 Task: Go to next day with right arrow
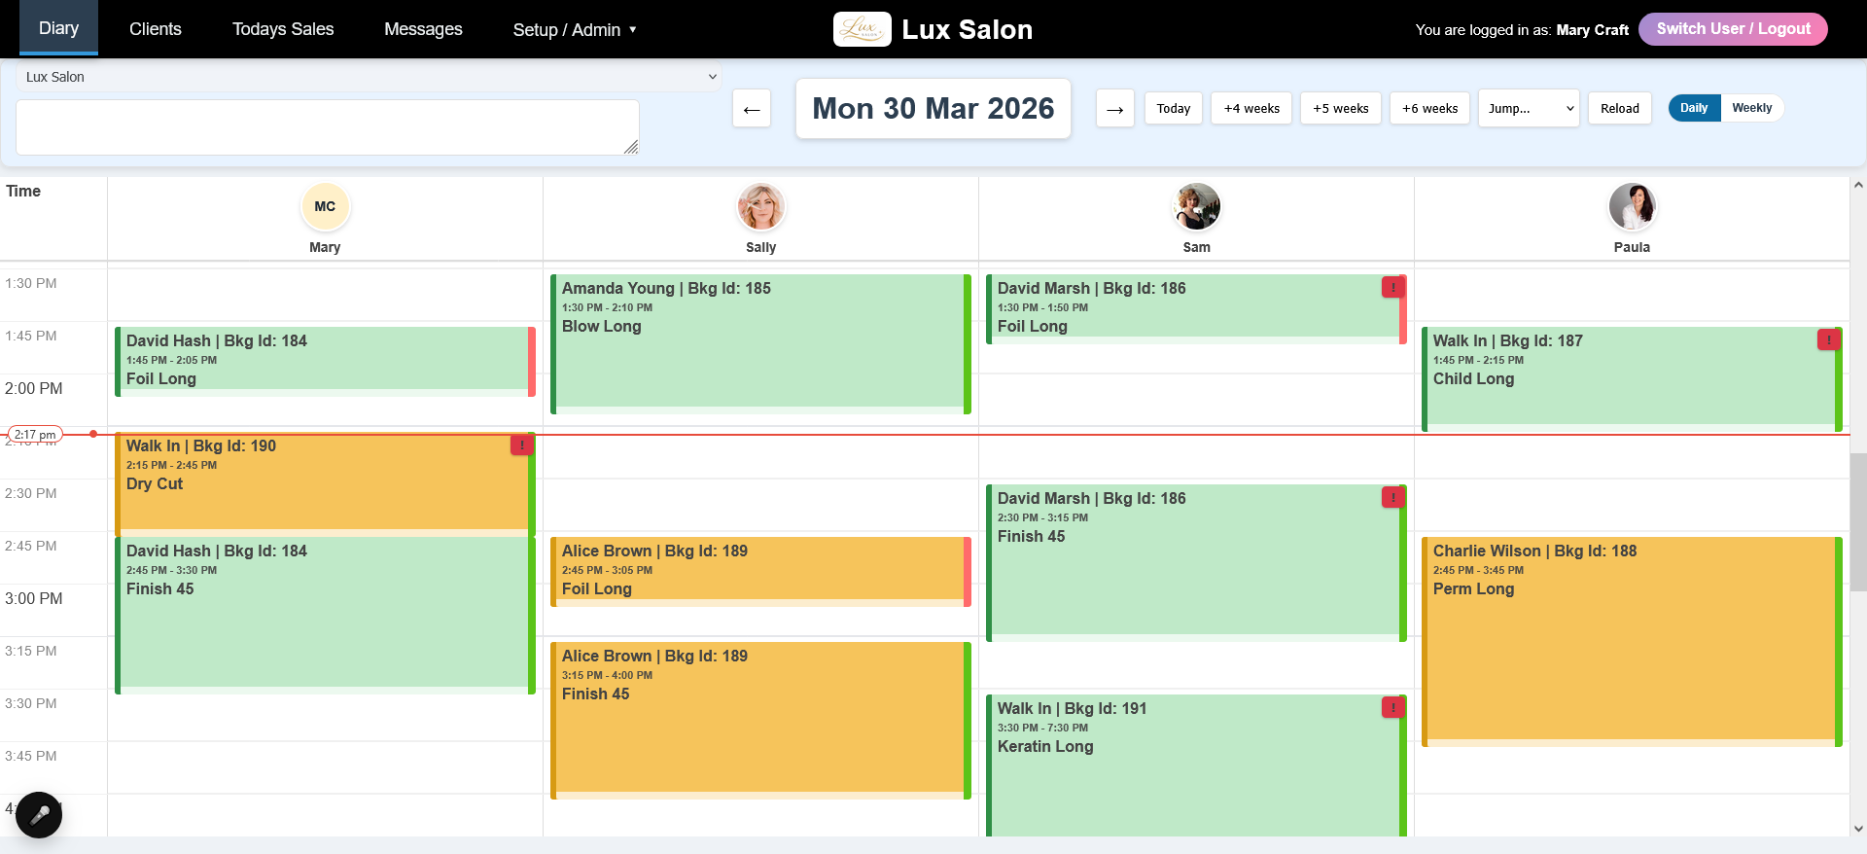(x=1115, y=109)
